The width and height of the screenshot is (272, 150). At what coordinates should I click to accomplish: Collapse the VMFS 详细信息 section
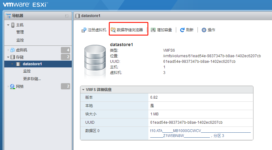83,90
